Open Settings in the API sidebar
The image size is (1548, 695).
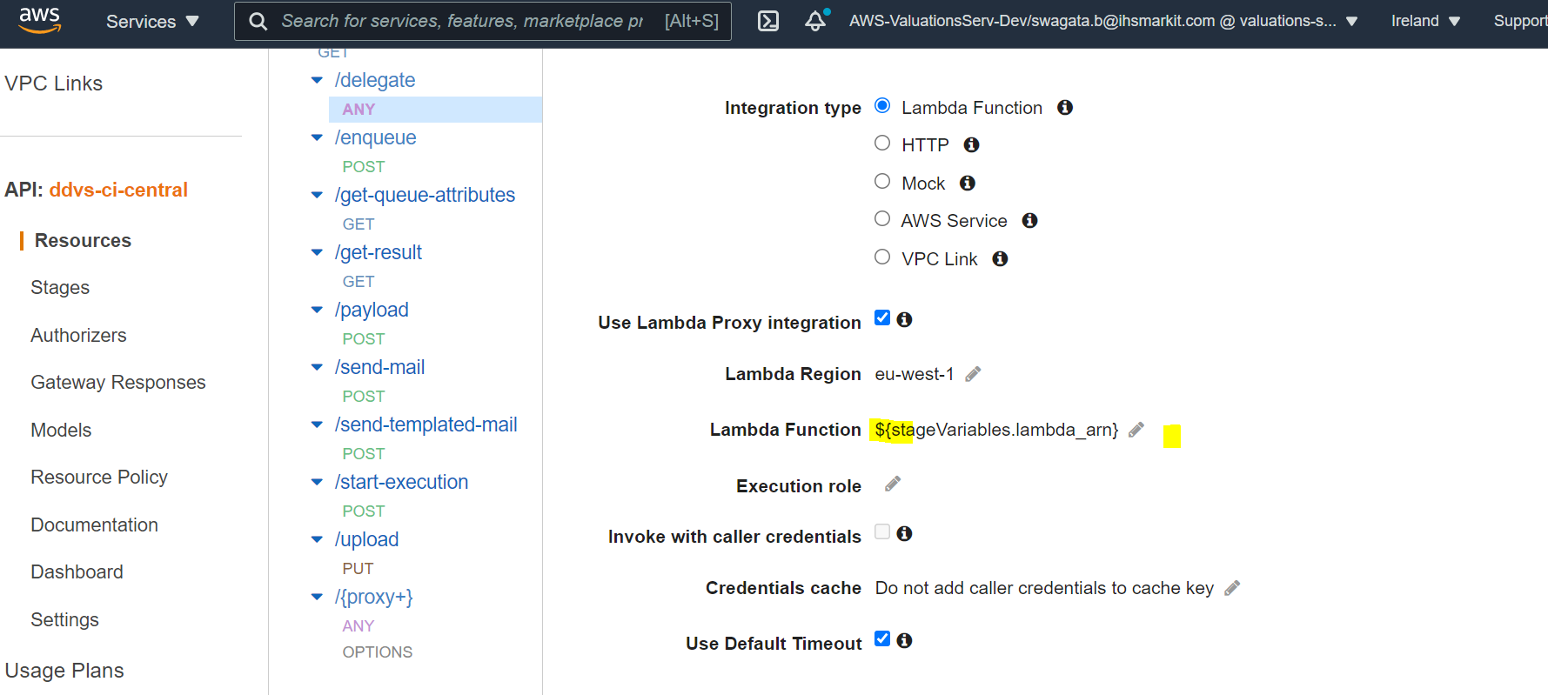(64, 619)
